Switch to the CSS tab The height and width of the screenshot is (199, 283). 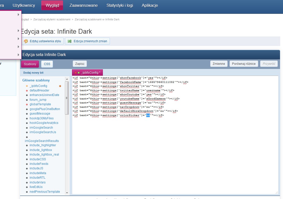pos(47,64)
